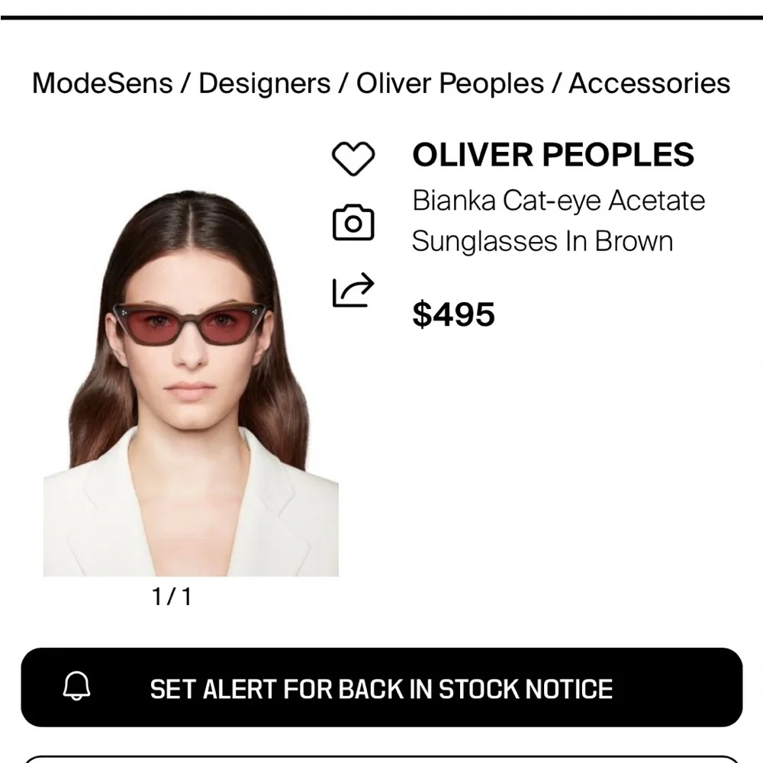Open the Accessories breadcrumb
The height and width of the screenshot is (763, 763).
[648, 84]
